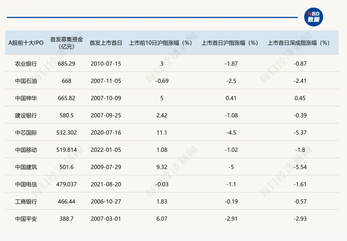
Task: Click the 501.6 funds value
Action: pos(67,167)
